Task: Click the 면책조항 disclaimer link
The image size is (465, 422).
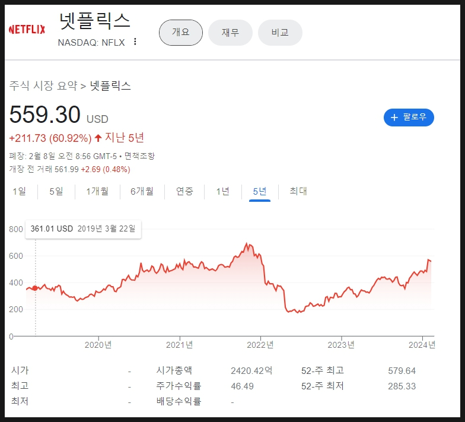Action: coord(139,156)
